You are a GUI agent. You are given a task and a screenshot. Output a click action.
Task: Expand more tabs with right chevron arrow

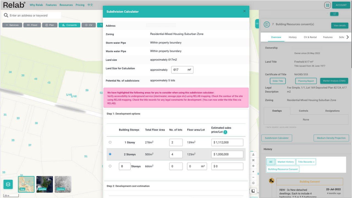[x=348, y=37]
